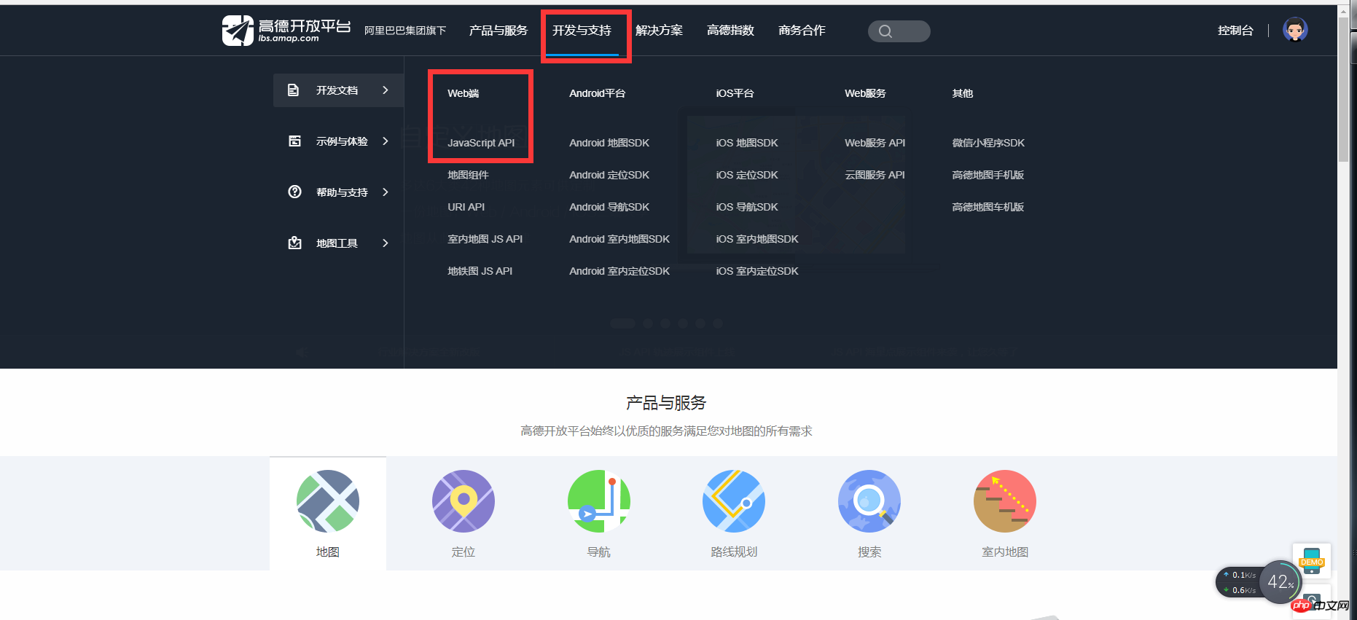Open the 产品与服务 nav menu

tap(498, 31)
